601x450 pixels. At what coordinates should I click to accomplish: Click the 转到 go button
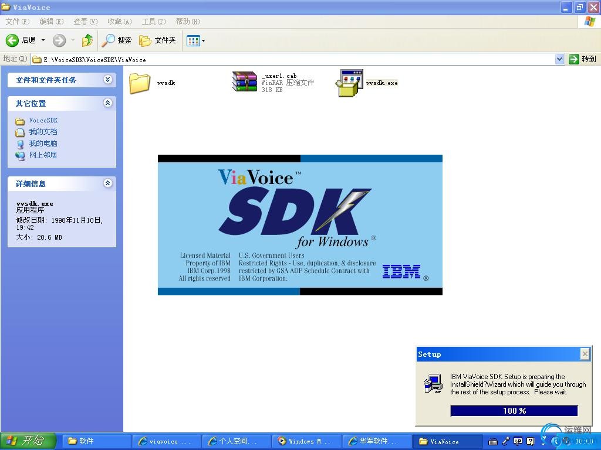tap(583, 59)
